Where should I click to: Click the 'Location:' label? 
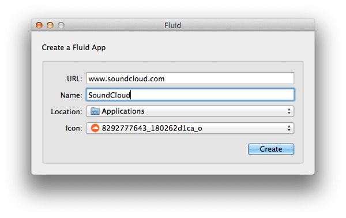coord(66,112)
